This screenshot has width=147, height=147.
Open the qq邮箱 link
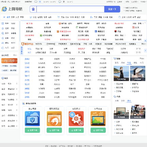(57, 88)
